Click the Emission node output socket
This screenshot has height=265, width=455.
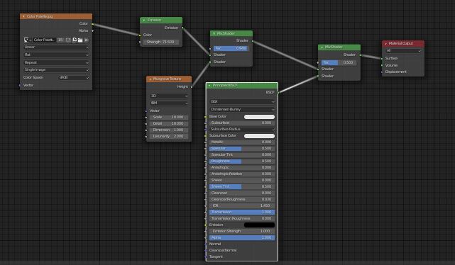[x=182, y=28]
